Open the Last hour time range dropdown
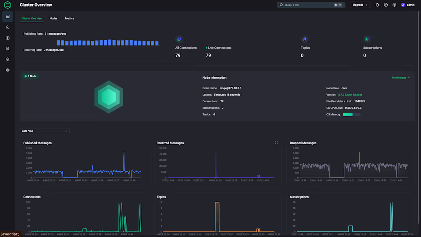 [x=44, y=131]
